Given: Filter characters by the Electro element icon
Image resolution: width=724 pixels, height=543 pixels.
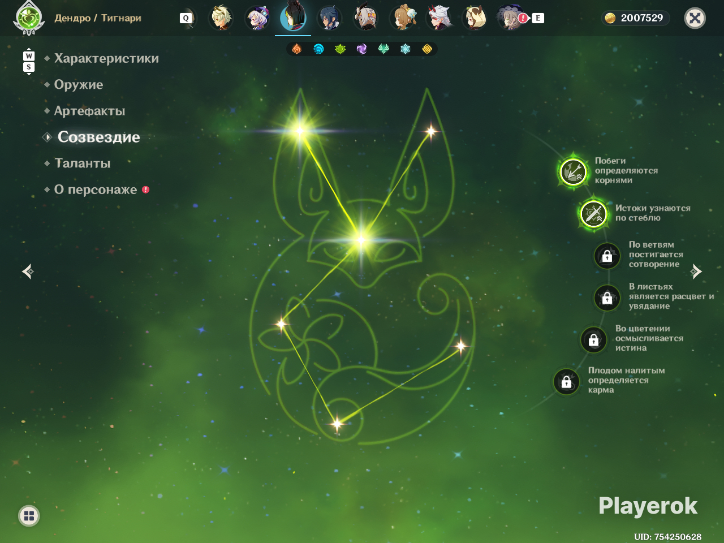Looking at the screenshot, I should click(362, 49).
